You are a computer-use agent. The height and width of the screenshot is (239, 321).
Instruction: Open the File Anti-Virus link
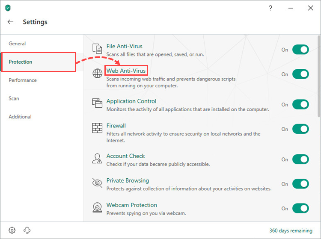click(x=124, y=46)
